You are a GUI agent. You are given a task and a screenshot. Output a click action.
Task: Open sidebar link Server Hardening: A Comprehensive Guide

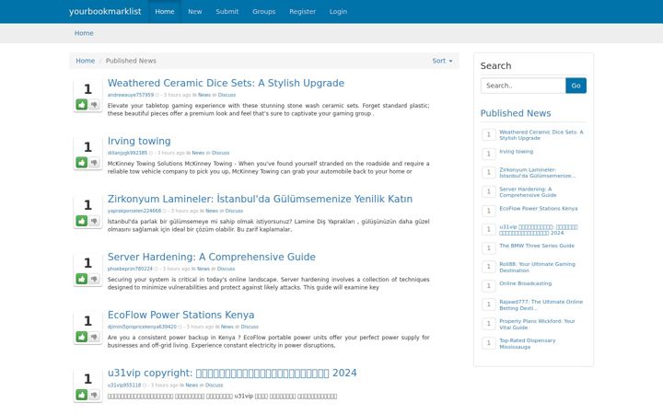coord(528,192)
